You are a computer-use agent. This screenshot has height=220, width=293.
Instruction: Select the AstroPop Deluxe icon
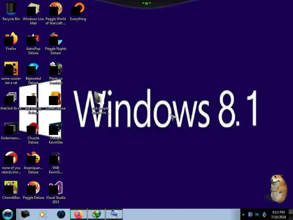click(33, 44)
